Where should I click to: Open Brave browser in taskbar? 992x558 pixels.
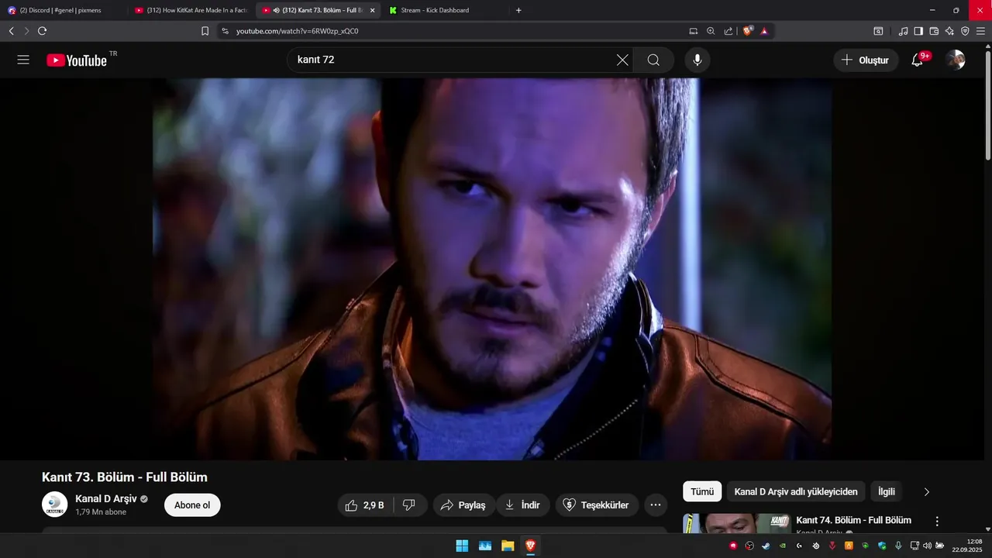click(x=530, y=546)
